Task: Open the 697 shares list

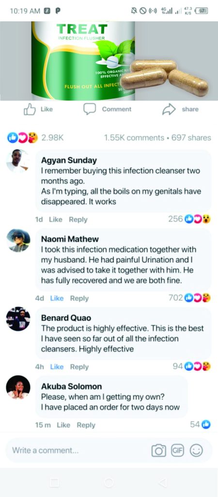Action: click(x=191, y=137)
